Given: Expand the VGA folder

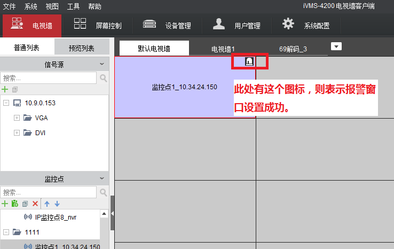Looking at the screenshot, I should 17,118.
